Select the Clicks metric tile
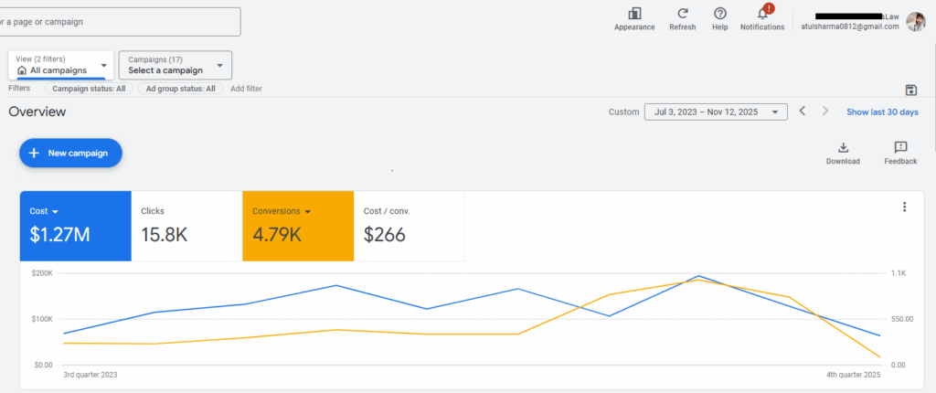Screen dimensions: 936x393 pyautogui.click(x=186, y=225)
